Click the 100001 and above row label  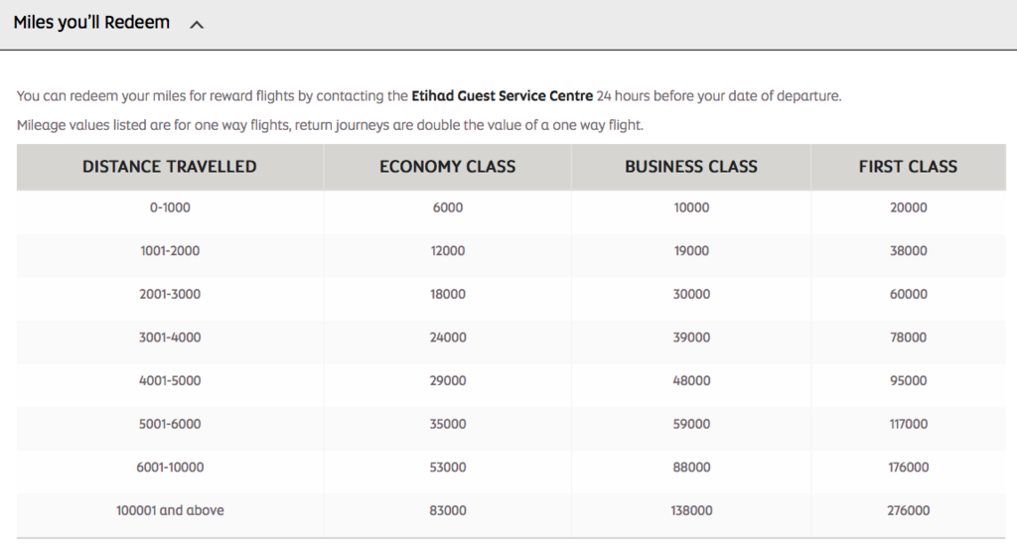170,510
